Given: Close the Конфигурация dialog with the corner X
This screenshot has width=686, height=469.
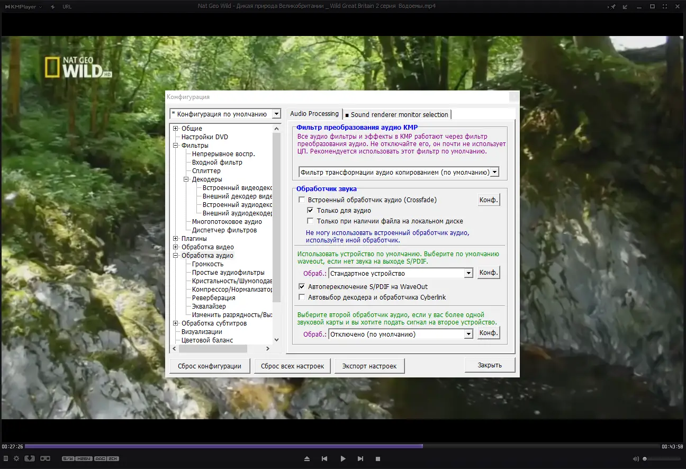Looking at the screenshot, I should (513, 97).
